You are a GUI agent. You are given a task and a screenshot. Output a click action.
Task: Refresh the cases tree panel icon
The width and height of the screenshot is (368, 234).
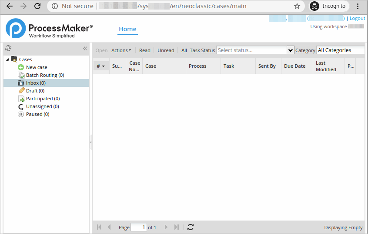click(8, 48)
